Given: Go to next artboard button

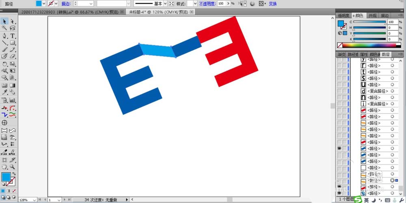Looking at the screenshot, I should [x=65, y=200].
